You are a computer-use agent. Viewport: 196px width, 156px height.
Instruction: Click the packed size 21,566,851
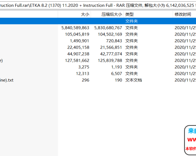pos(111,47)
